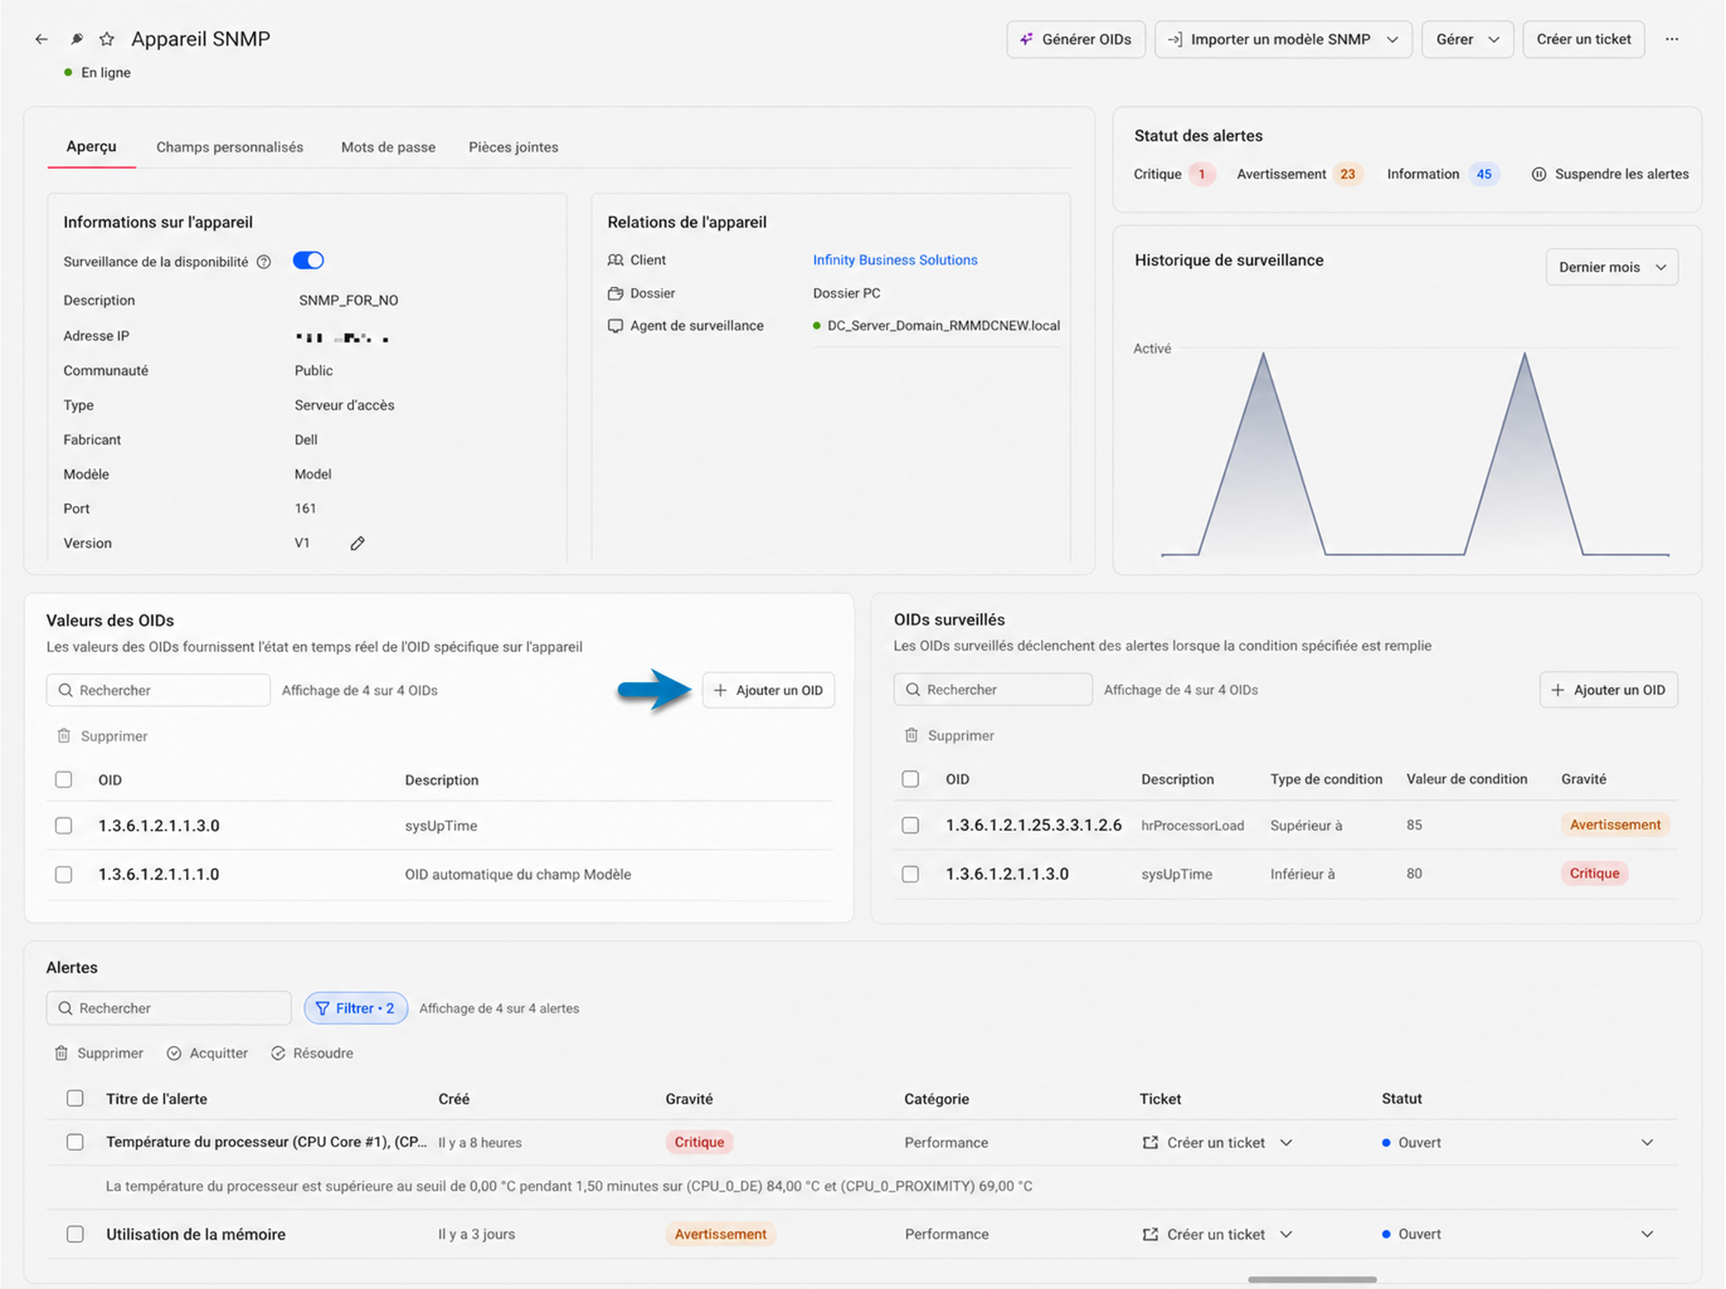The image size is (1726, 1289).
Task: Open ticket dropdown arrow for Température alert
Action: pos(1286,1143)
